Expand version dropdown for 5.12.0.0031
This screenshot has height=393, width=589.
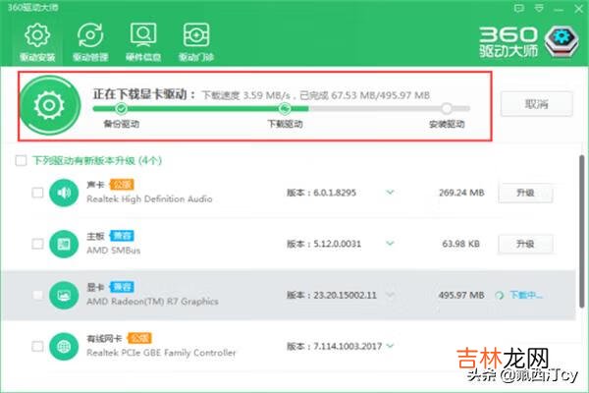coord(391,244)
